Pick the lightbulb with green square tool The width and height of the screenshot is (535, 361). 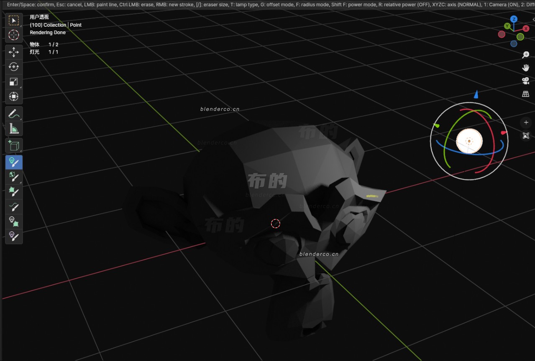(14, 221)
